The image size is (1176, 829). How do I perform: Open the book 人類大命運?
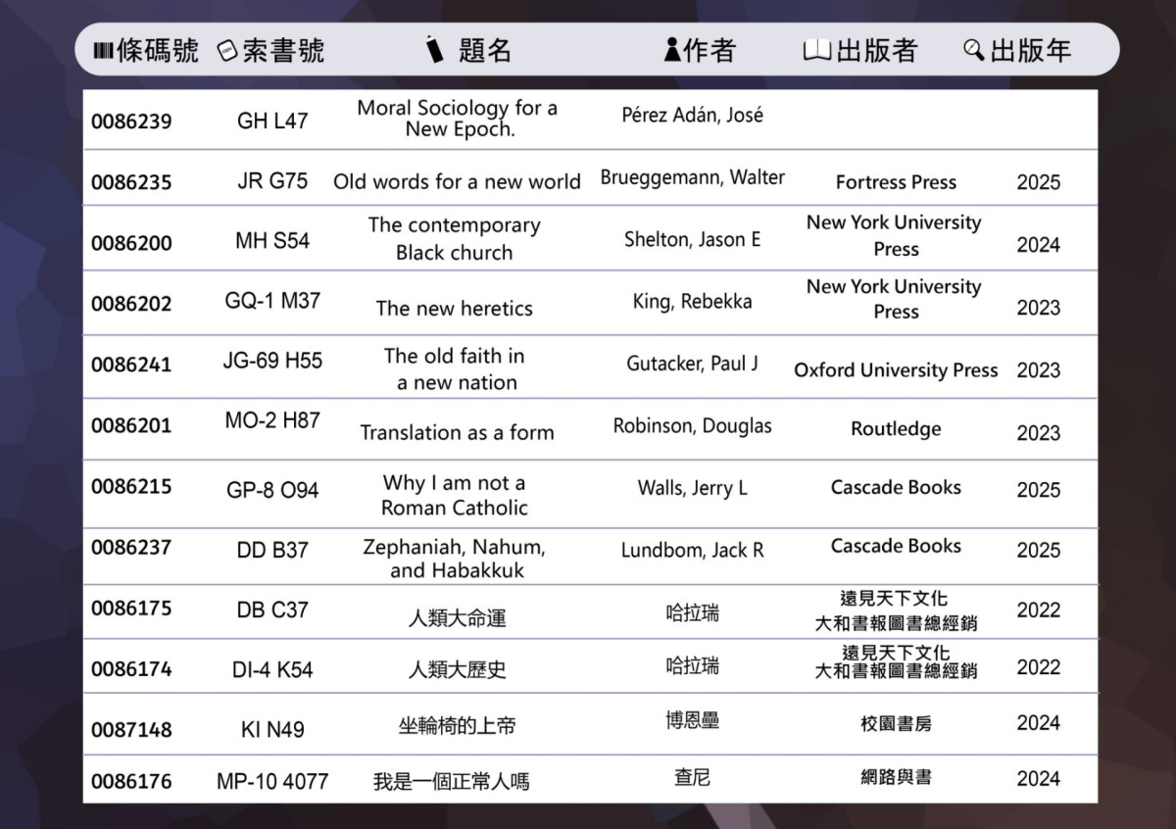click(x=457, y=618)
